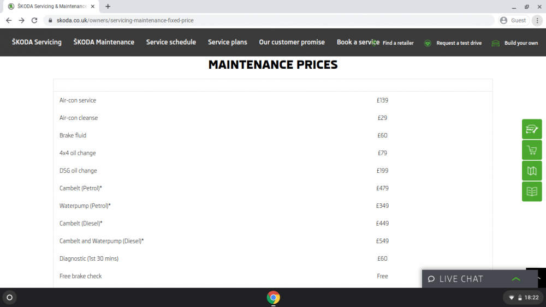Click the Air-con cleanse row label

(79, 118)
